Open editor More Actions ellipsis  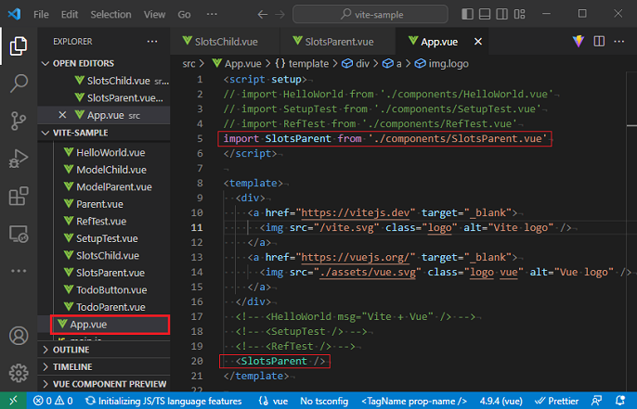tap(618, 41)
